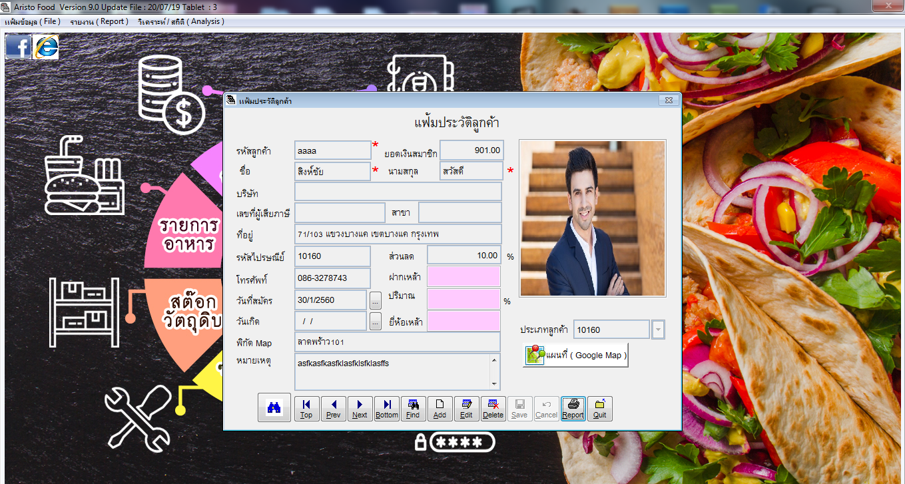Click the pink ปริมาณ field
The width and height of the screenshot is (905, 484).
[x=463, y=299]
